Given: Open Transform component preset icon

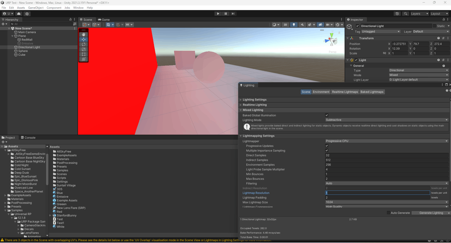Looking at the screenshot, I should (443, 38).
